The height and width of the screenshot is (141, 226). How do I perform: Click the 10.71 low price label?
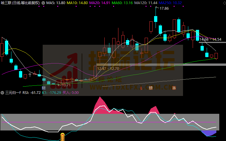pos(66,85)
